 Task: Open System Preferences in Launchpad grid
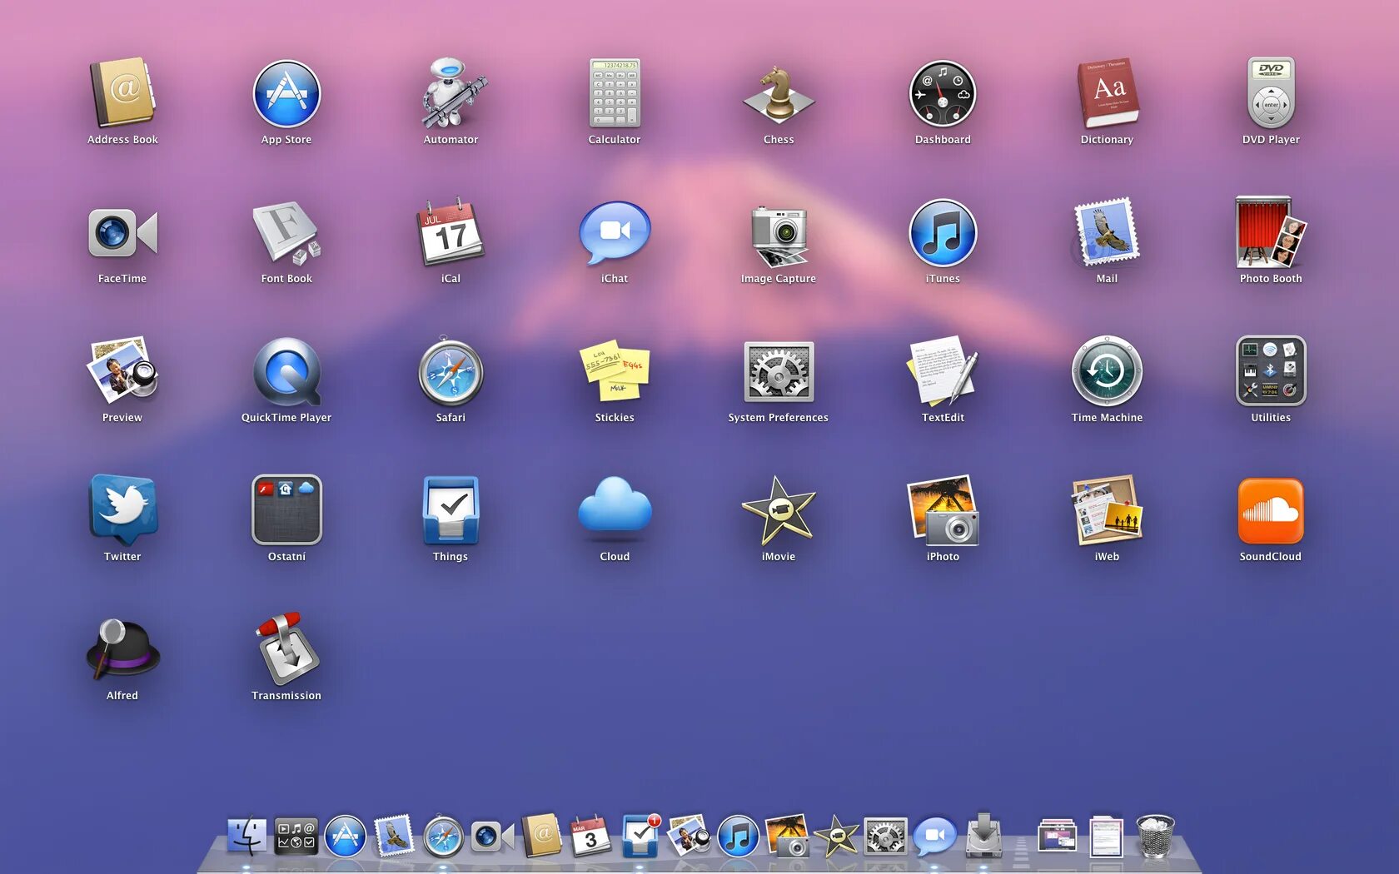tap(779, 371)
